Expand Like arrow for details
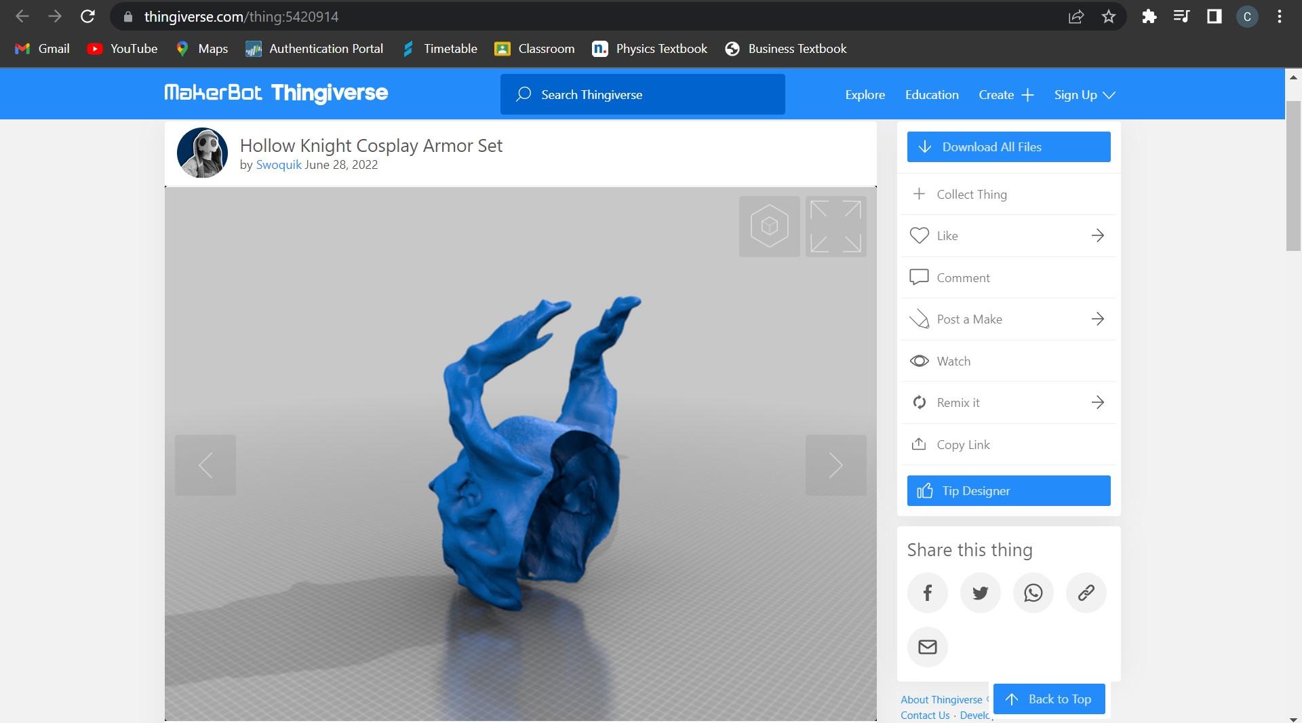The width and height of the screenshot is (1302, 723). [x=1097, y=236]
